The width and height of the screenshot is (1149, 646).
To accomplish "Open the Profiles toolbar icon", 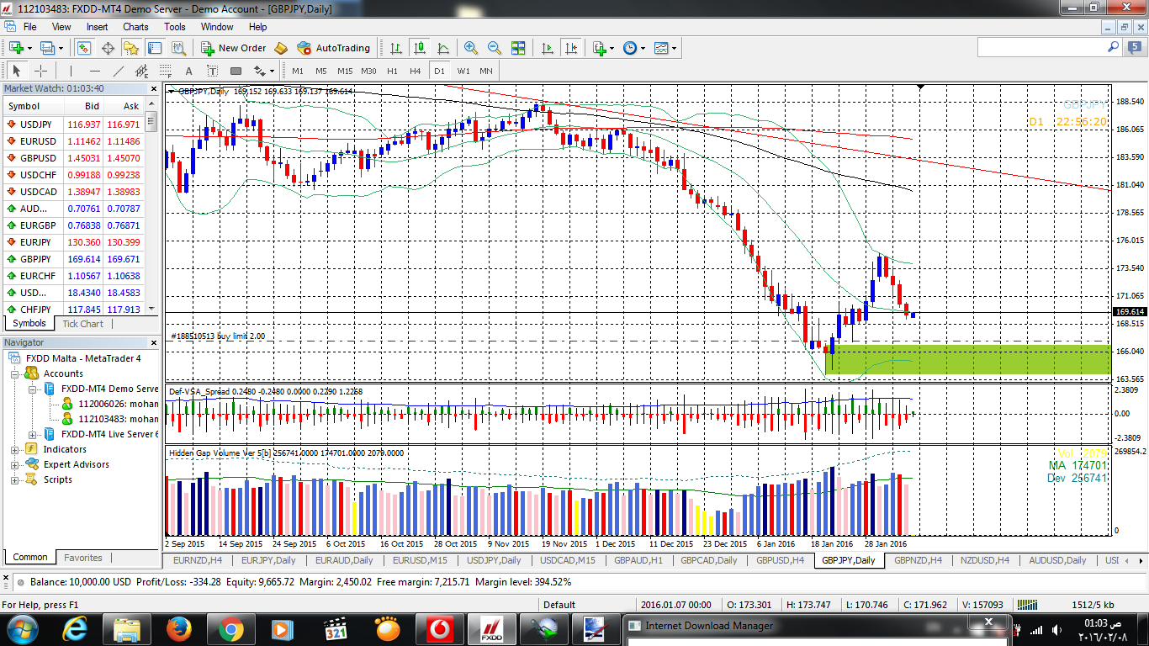I will [47, 48].
